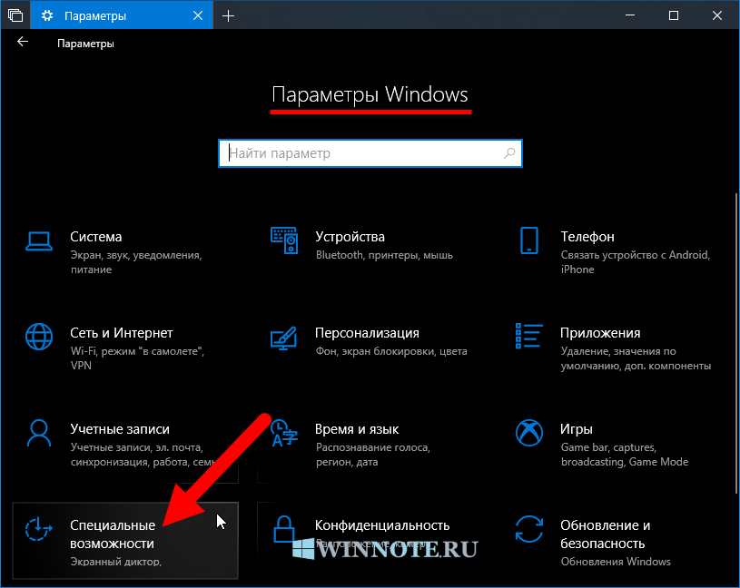Open the tab overview icon in the title bar

(15, 15)
